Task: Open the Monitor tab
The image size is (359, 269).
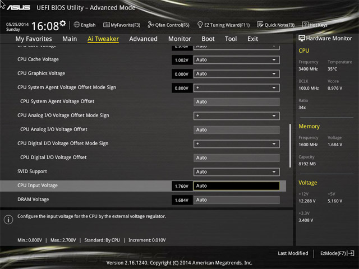Action: pos(179,39)
